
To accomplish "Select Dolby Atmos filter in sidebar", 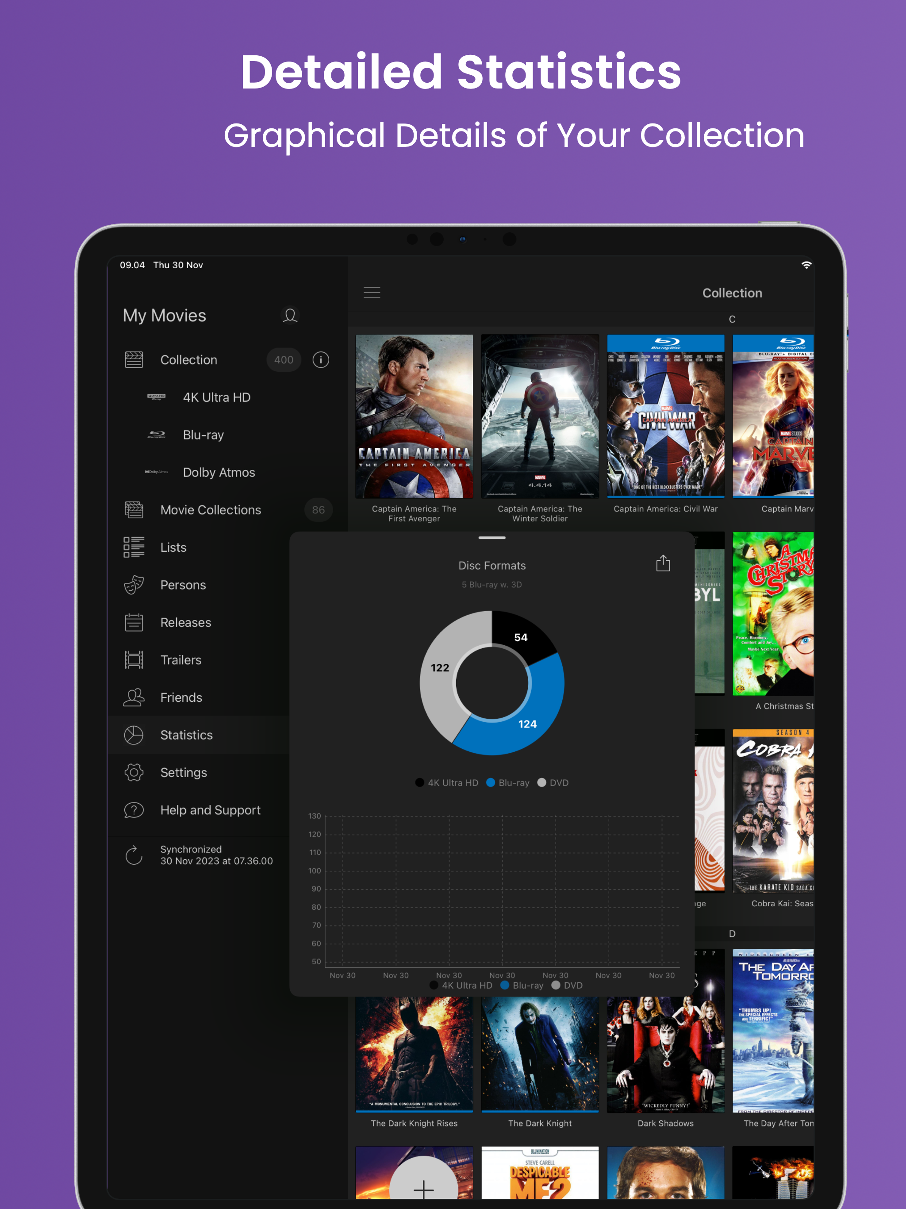I will (x=219, y=472).
